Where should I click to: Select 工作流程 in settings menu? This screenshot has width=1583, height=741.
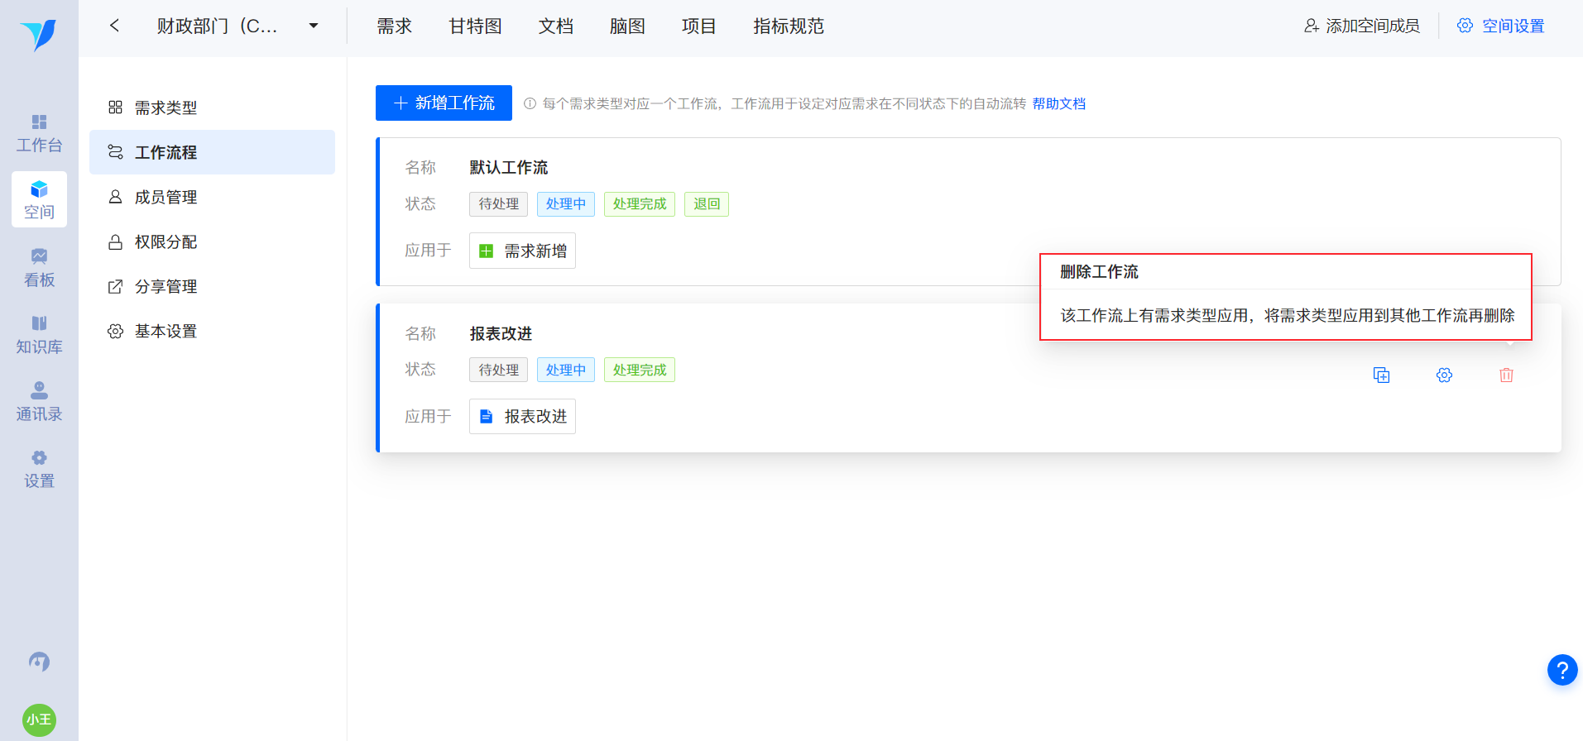click(212, 152)
